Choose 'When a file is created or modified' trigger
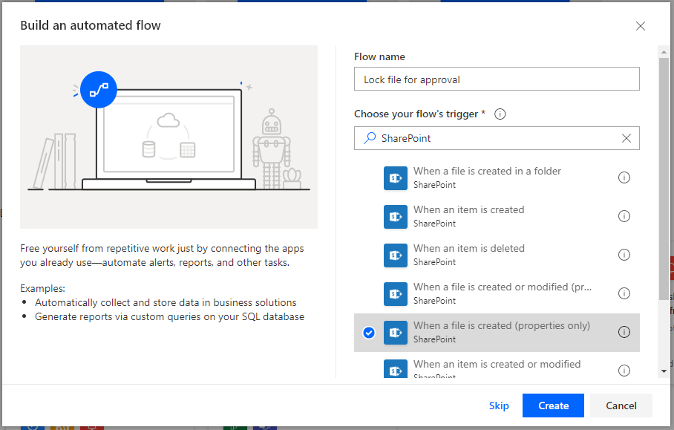674x430 pixels. pyautogui.click(x=502, y=287)
